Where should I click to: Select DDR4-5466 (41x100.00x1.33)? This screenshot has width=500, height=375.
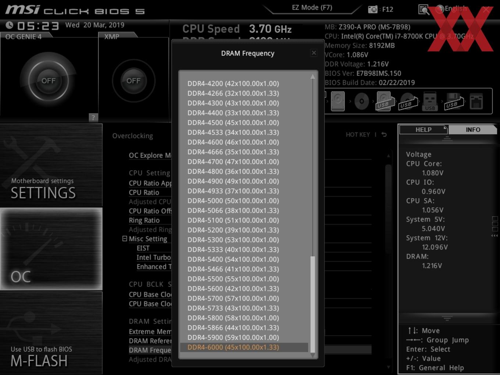(x=233, y=269)
